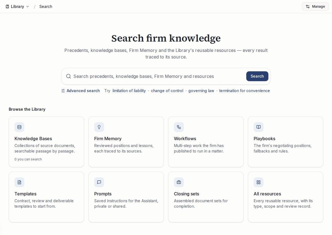Open the Firm Memory card title
The image size is (332, 235).
point(108,139)
